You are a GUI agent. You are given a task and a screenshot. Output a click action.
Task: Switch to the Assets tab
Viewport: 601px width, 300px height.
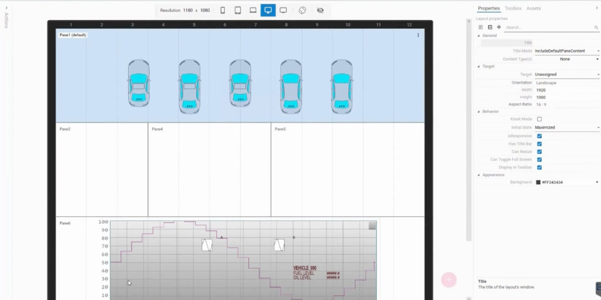(533, 8)
